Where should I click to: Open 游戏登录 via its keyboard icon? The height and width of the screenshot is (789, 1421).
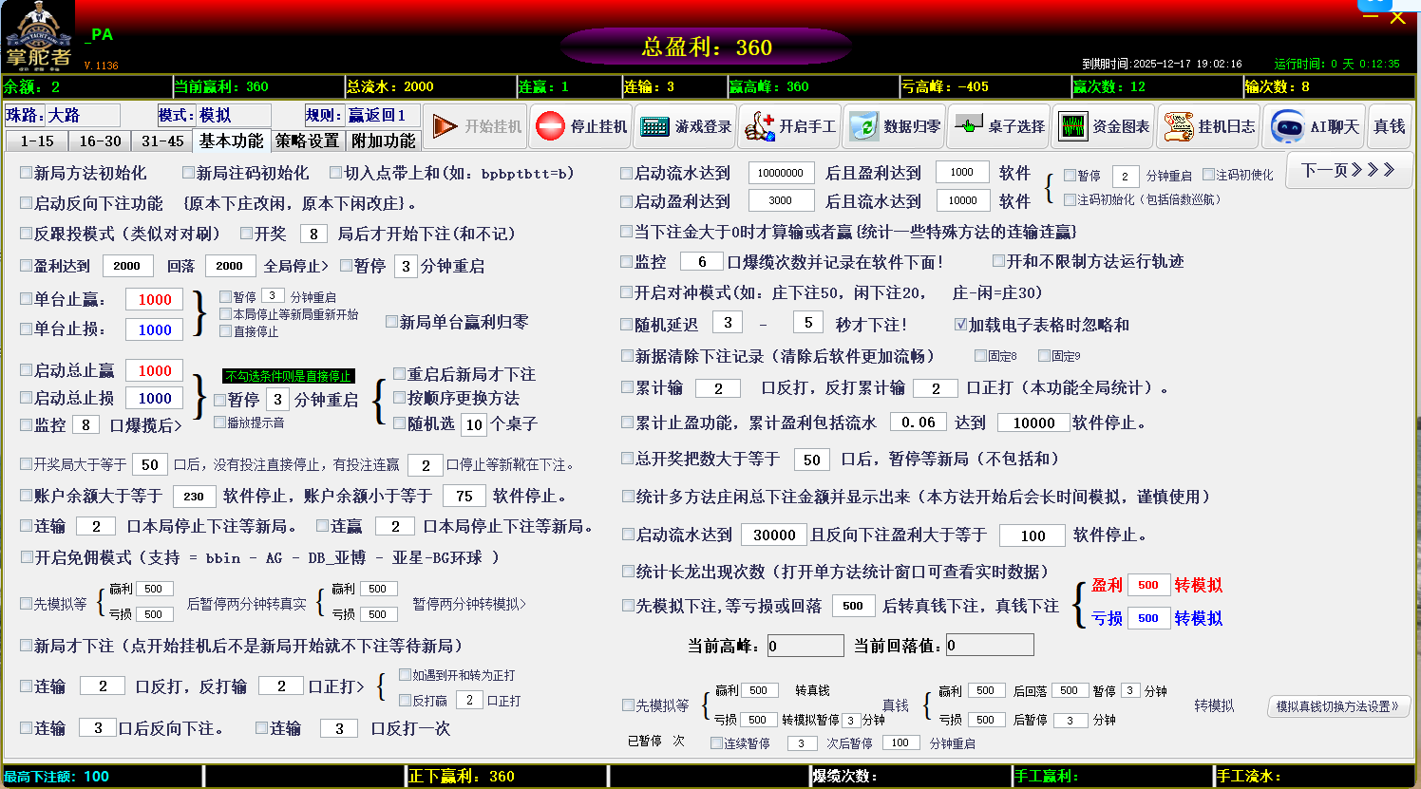(654, 126)
